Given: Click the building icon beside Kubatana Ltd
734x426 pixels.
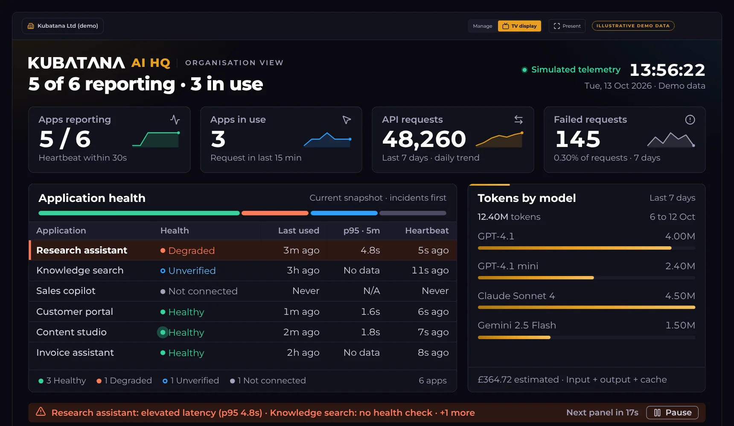Looking at the screenshot, I should 31,26.
